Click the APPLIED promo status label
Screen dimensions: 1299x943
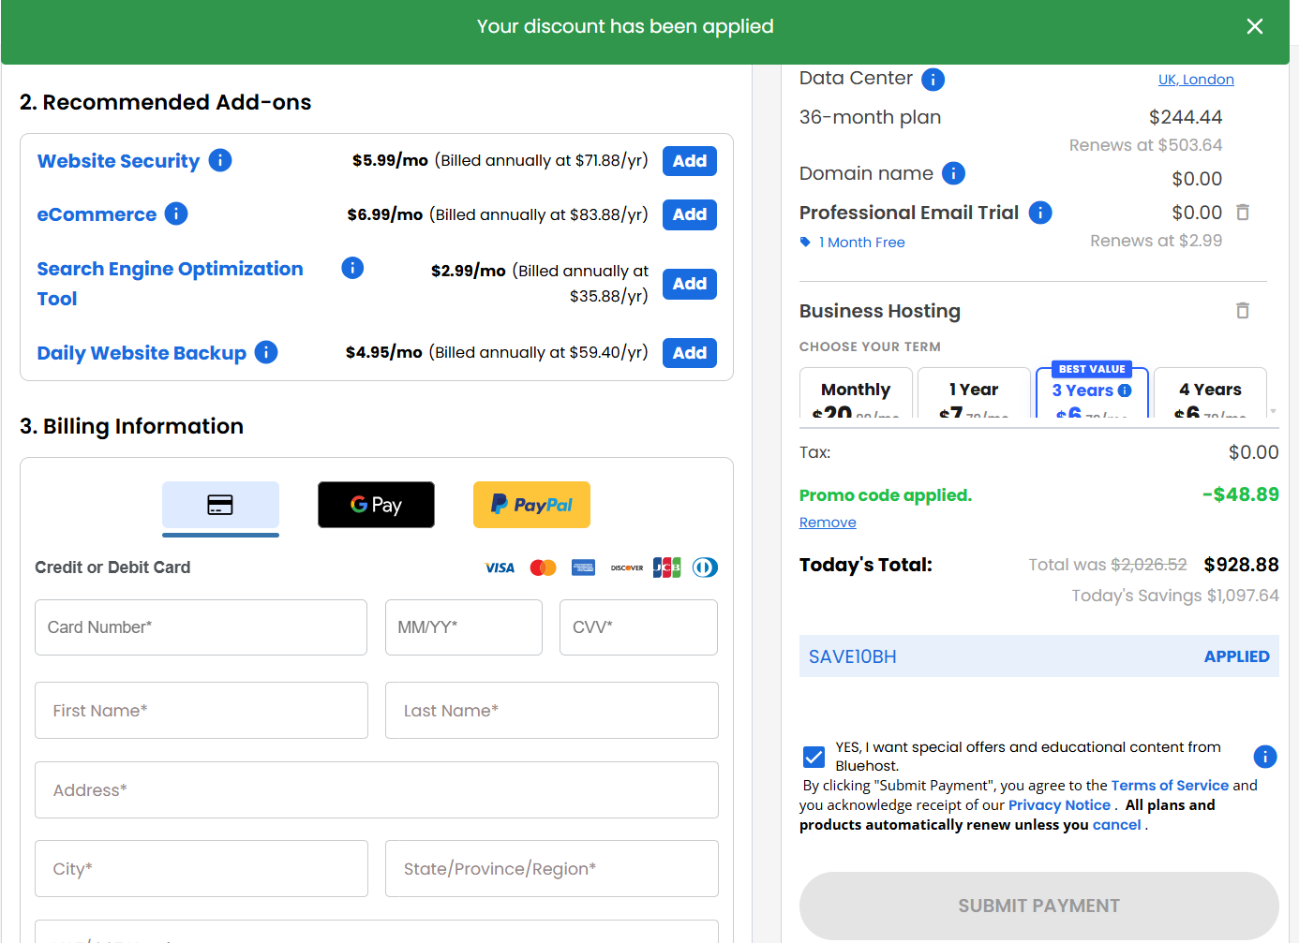[1236, 656]
